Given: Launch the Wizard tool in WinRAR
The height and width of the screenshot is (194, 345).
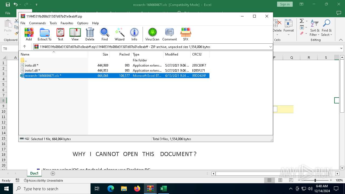Looking at the screenshot, I should pos(119,34).
